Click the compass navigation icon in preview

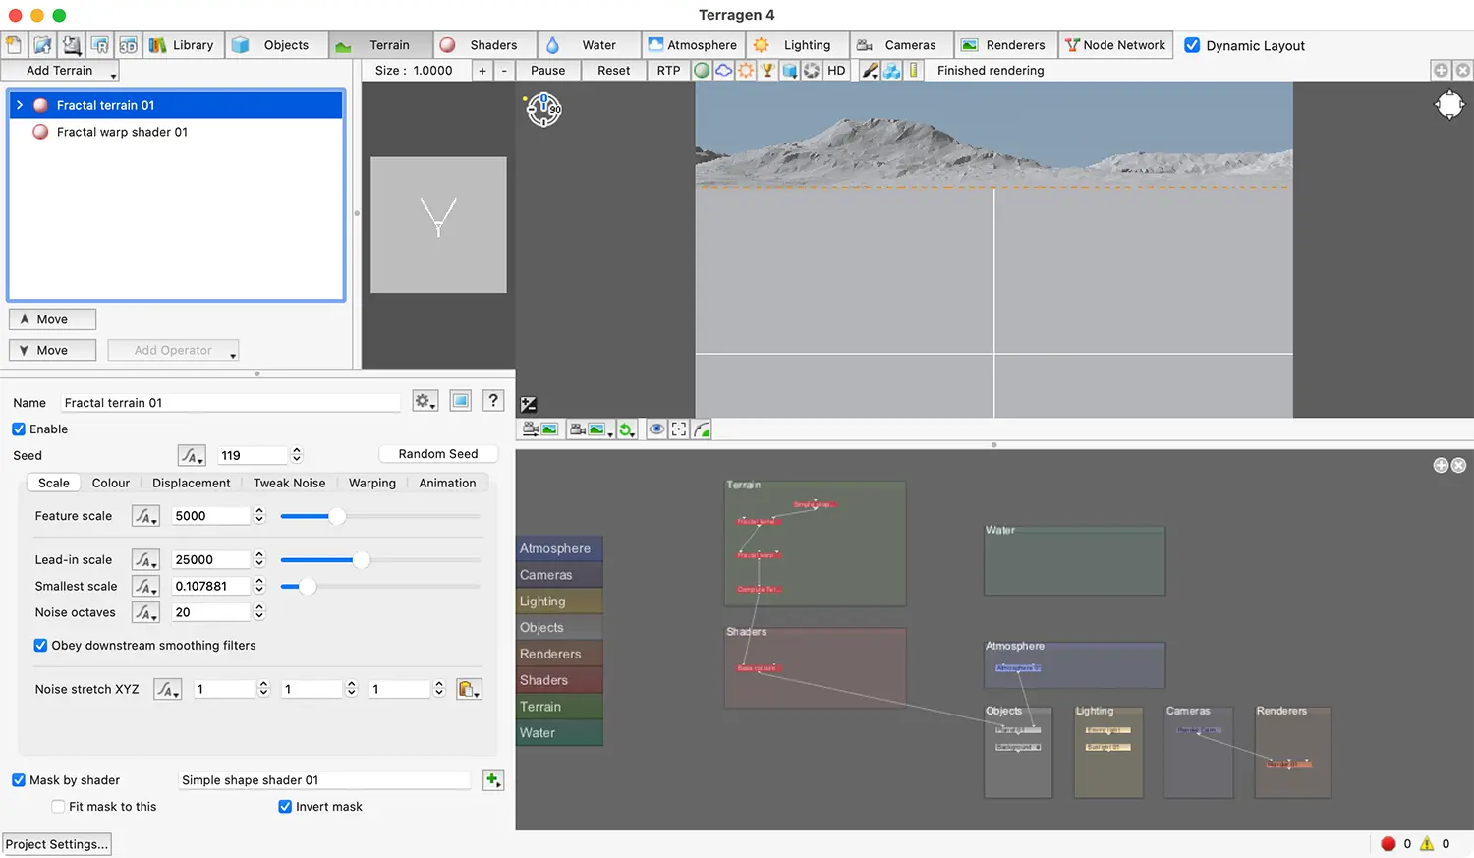click(x=543, y=110)
